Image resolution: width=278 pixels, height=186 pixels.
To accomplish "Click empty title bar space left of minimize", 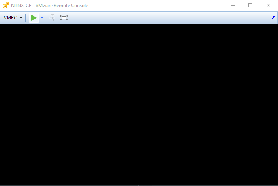I will (158, 6).
